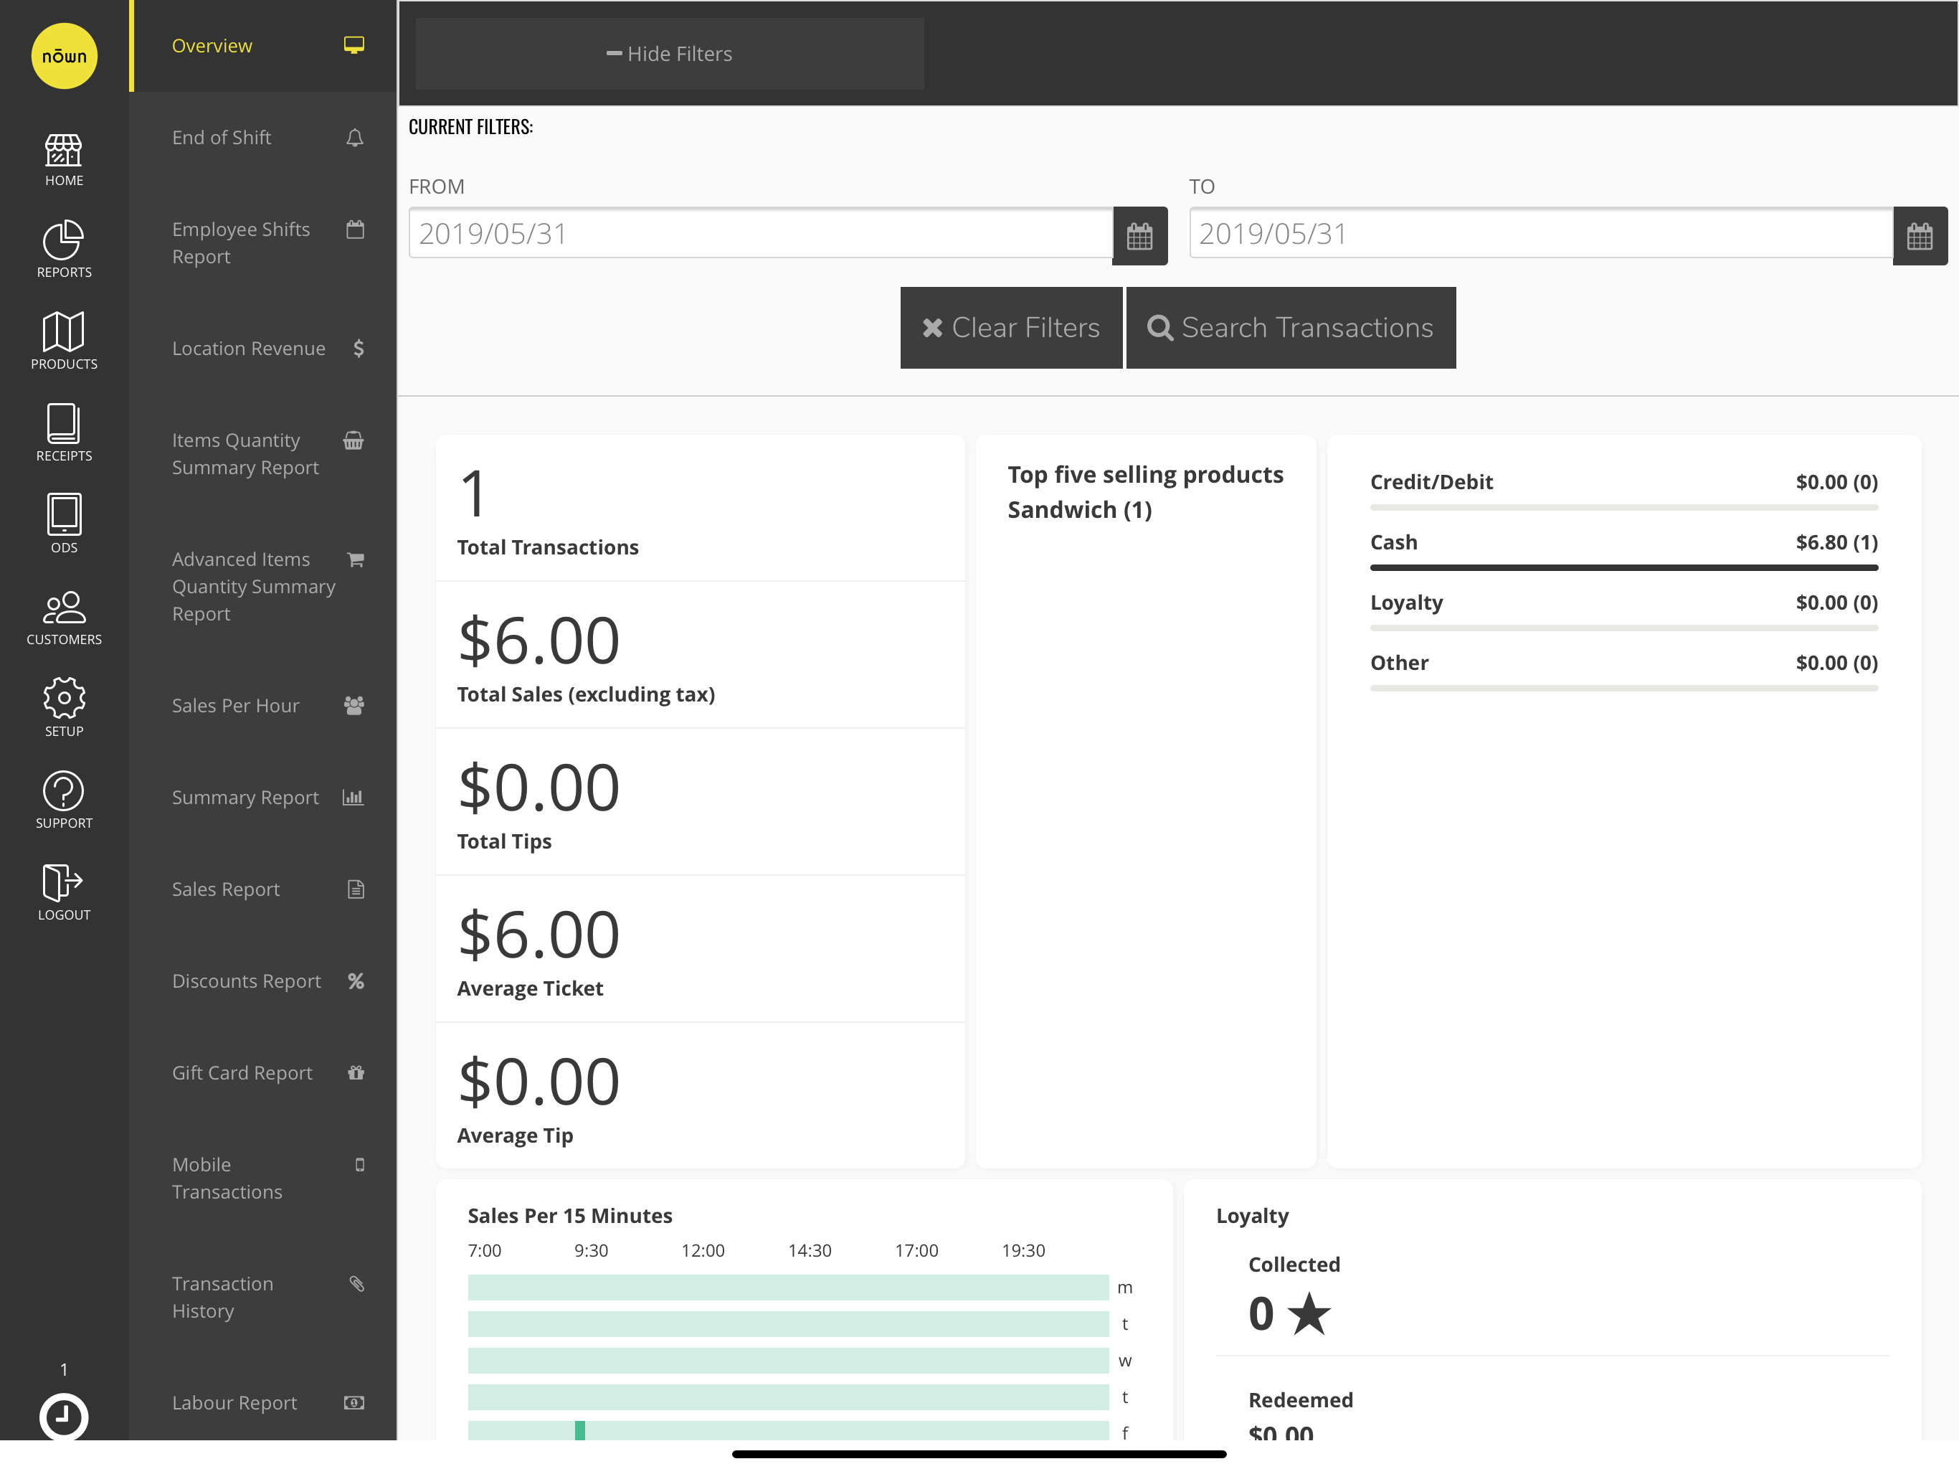Open Gift Card Report menu entry
The width and height of the screenshot is (1959, 1469).
click(x=263, y=1072)
